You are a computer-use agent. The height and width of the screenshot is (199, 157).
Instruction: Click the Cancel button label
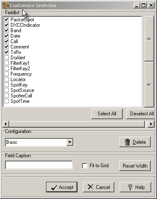tap(103, 187)
